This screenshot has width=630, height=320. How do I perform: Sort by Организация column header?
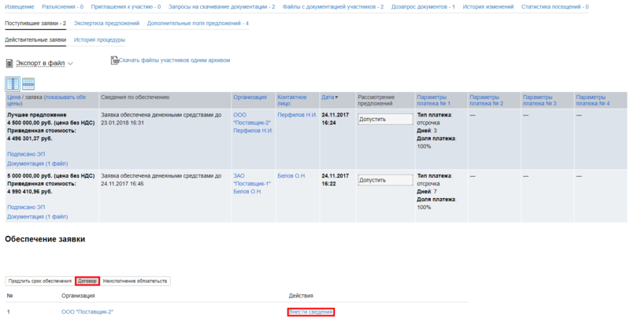coord(250,97)
